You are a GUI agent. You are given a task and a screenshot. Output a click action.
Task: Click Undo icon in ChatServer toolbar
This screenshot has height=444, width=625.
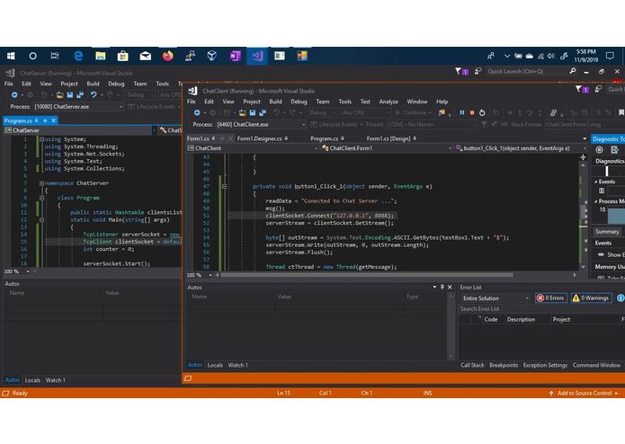pyautogui.click(x=94, y=94)
